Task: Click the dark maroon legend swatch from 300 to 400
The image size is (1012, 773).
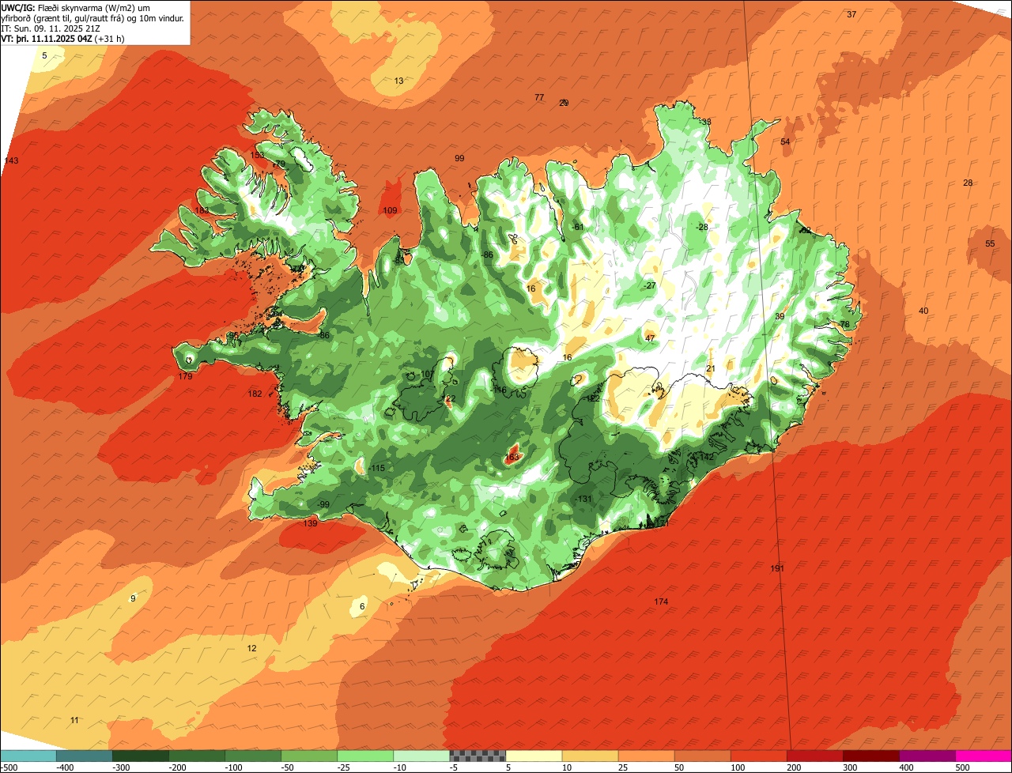Action: click(x=871, y=756)
